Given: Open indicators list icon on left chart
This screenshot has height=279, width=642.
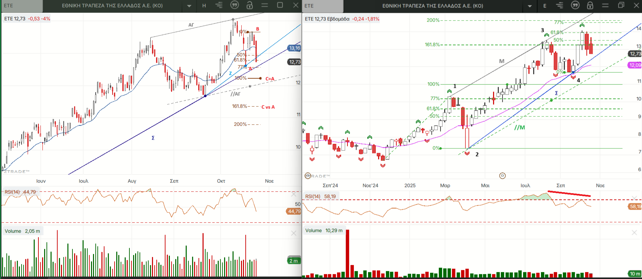Looking at the screenshot, I should (219, 5).
